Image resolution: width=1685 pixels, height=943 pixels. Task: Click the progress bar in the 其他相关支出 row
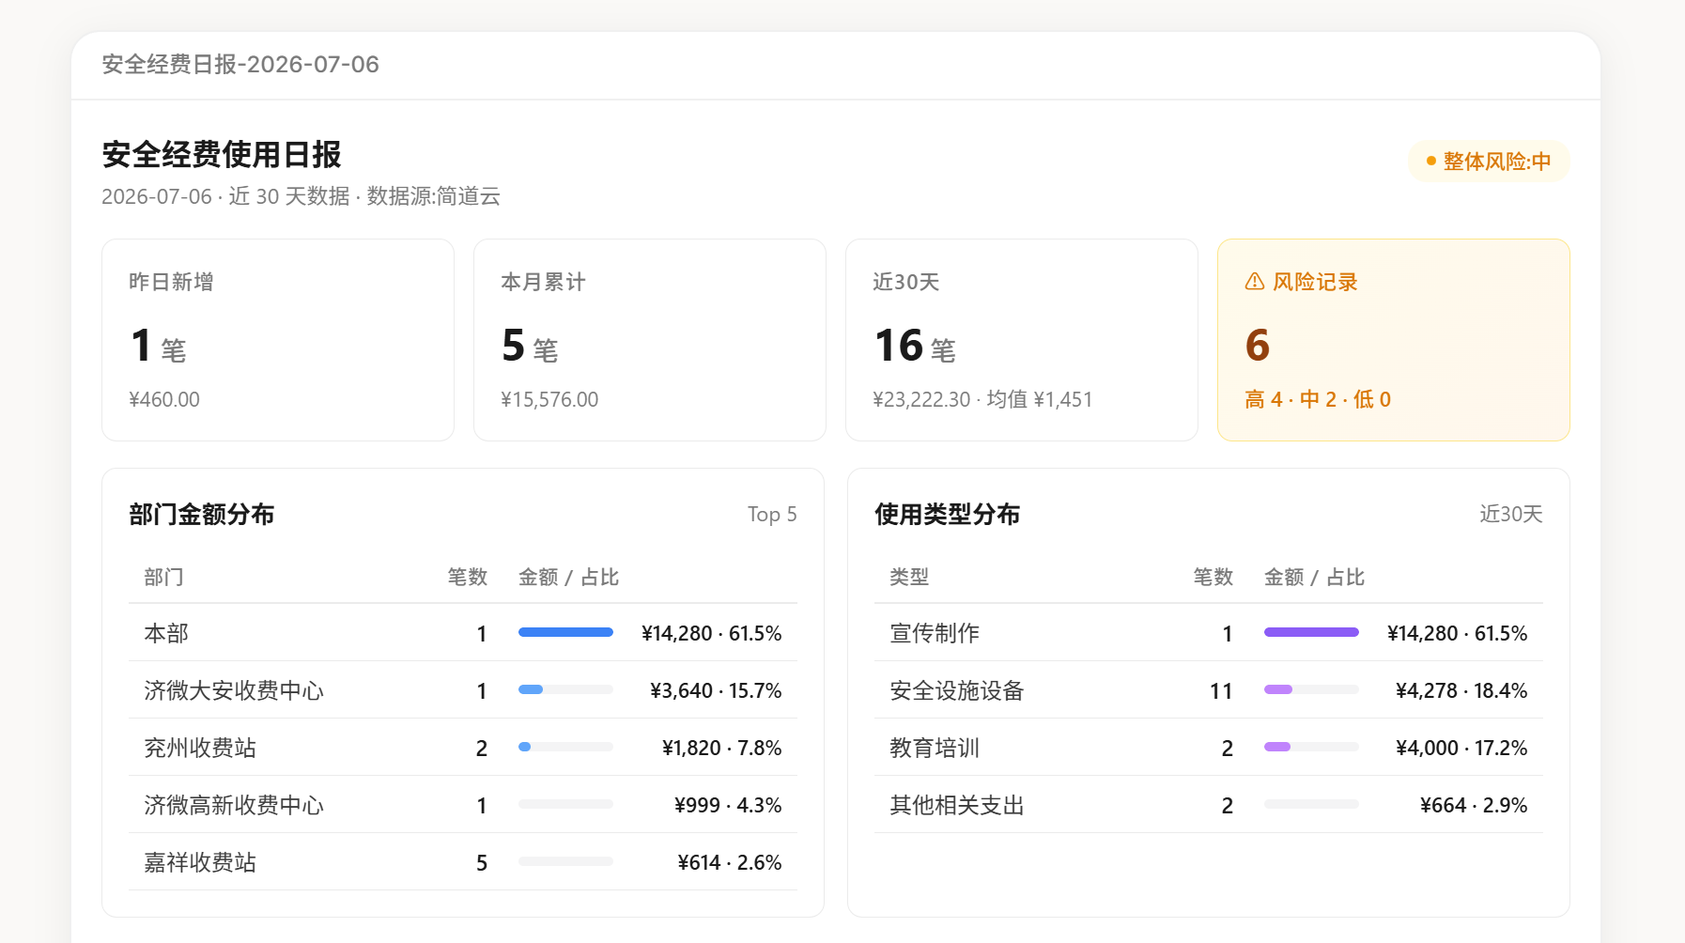pos(1311,804)
